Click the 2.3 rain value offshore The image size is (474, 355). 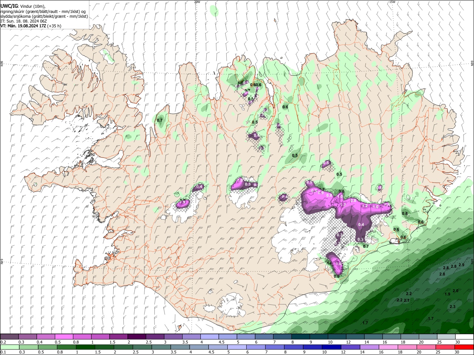[x=453, y=307]
